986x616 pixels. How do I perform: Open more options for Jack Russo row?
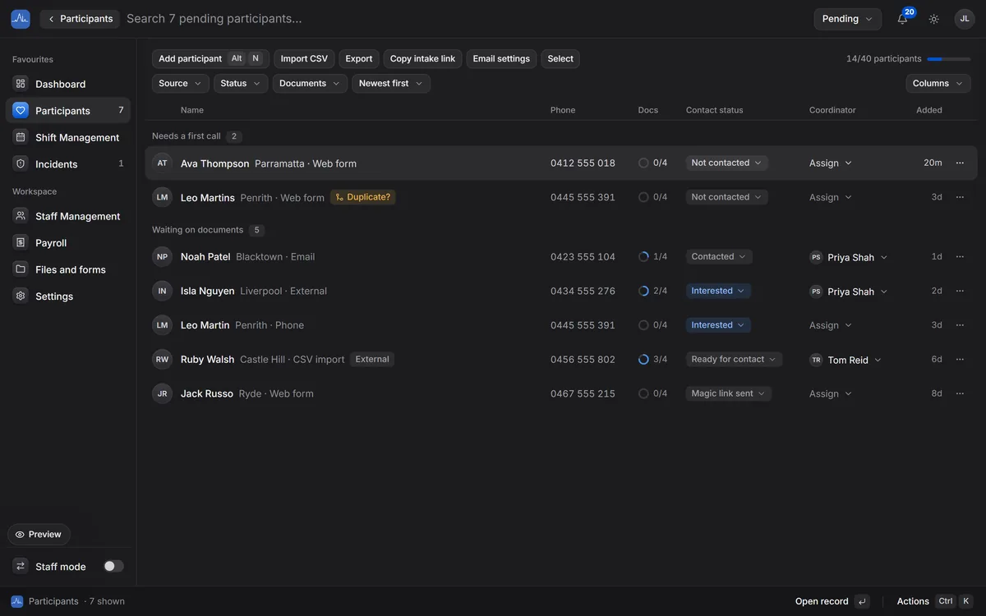coord(960,393)
